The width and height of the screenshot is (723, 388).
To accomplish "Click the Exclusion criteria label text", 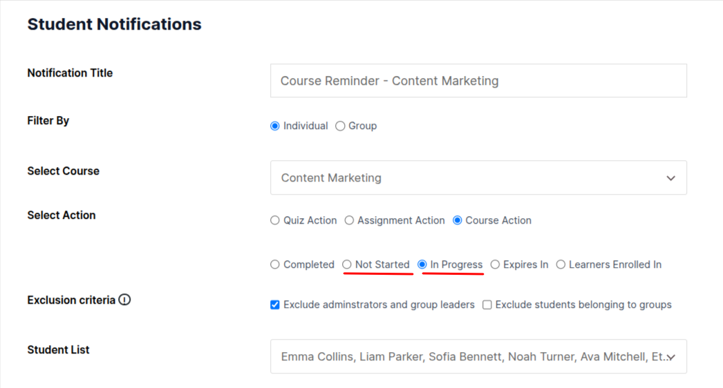I will point(71,300).
